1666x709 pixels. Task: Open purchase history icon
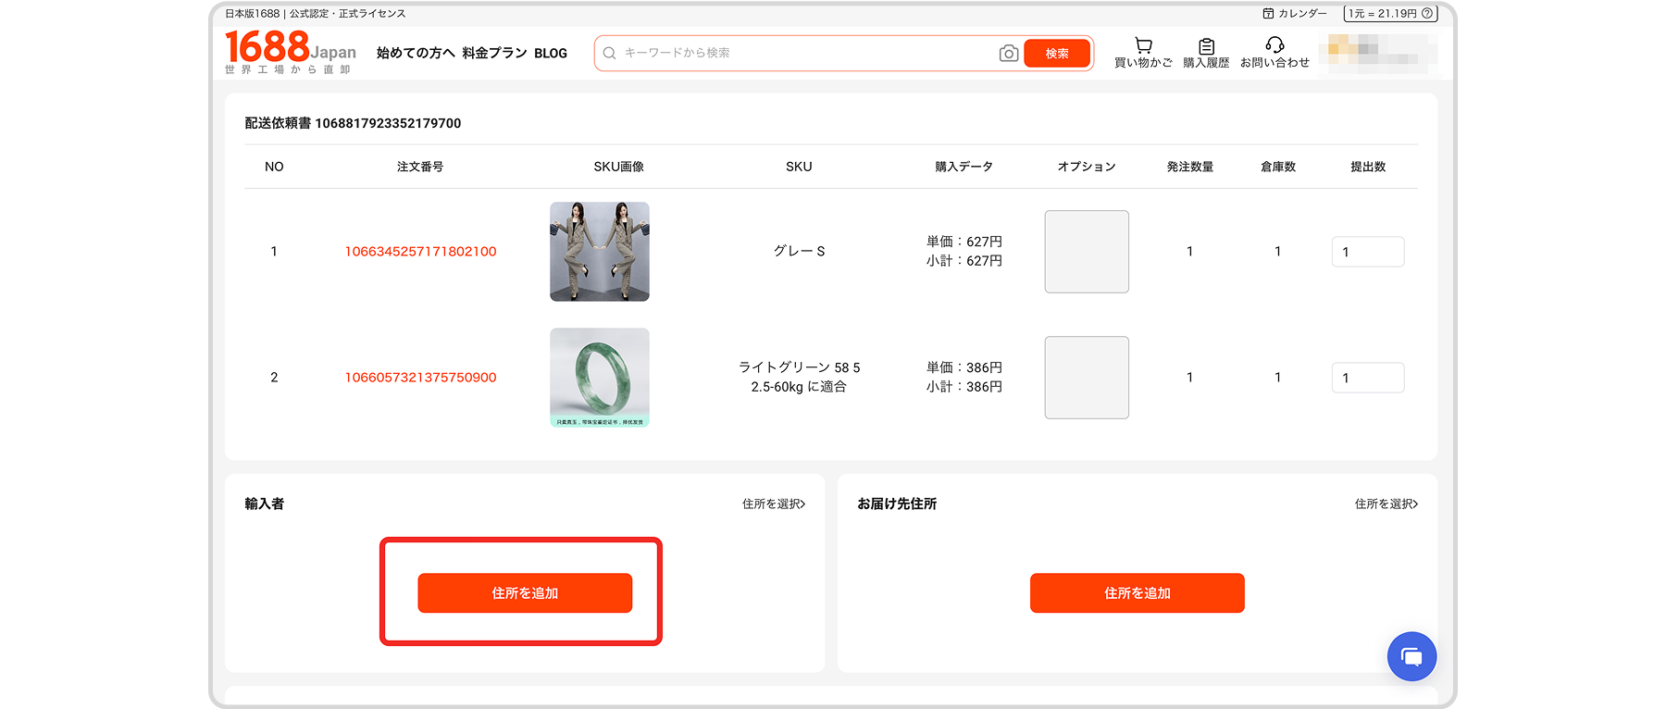pos(1206,46)
